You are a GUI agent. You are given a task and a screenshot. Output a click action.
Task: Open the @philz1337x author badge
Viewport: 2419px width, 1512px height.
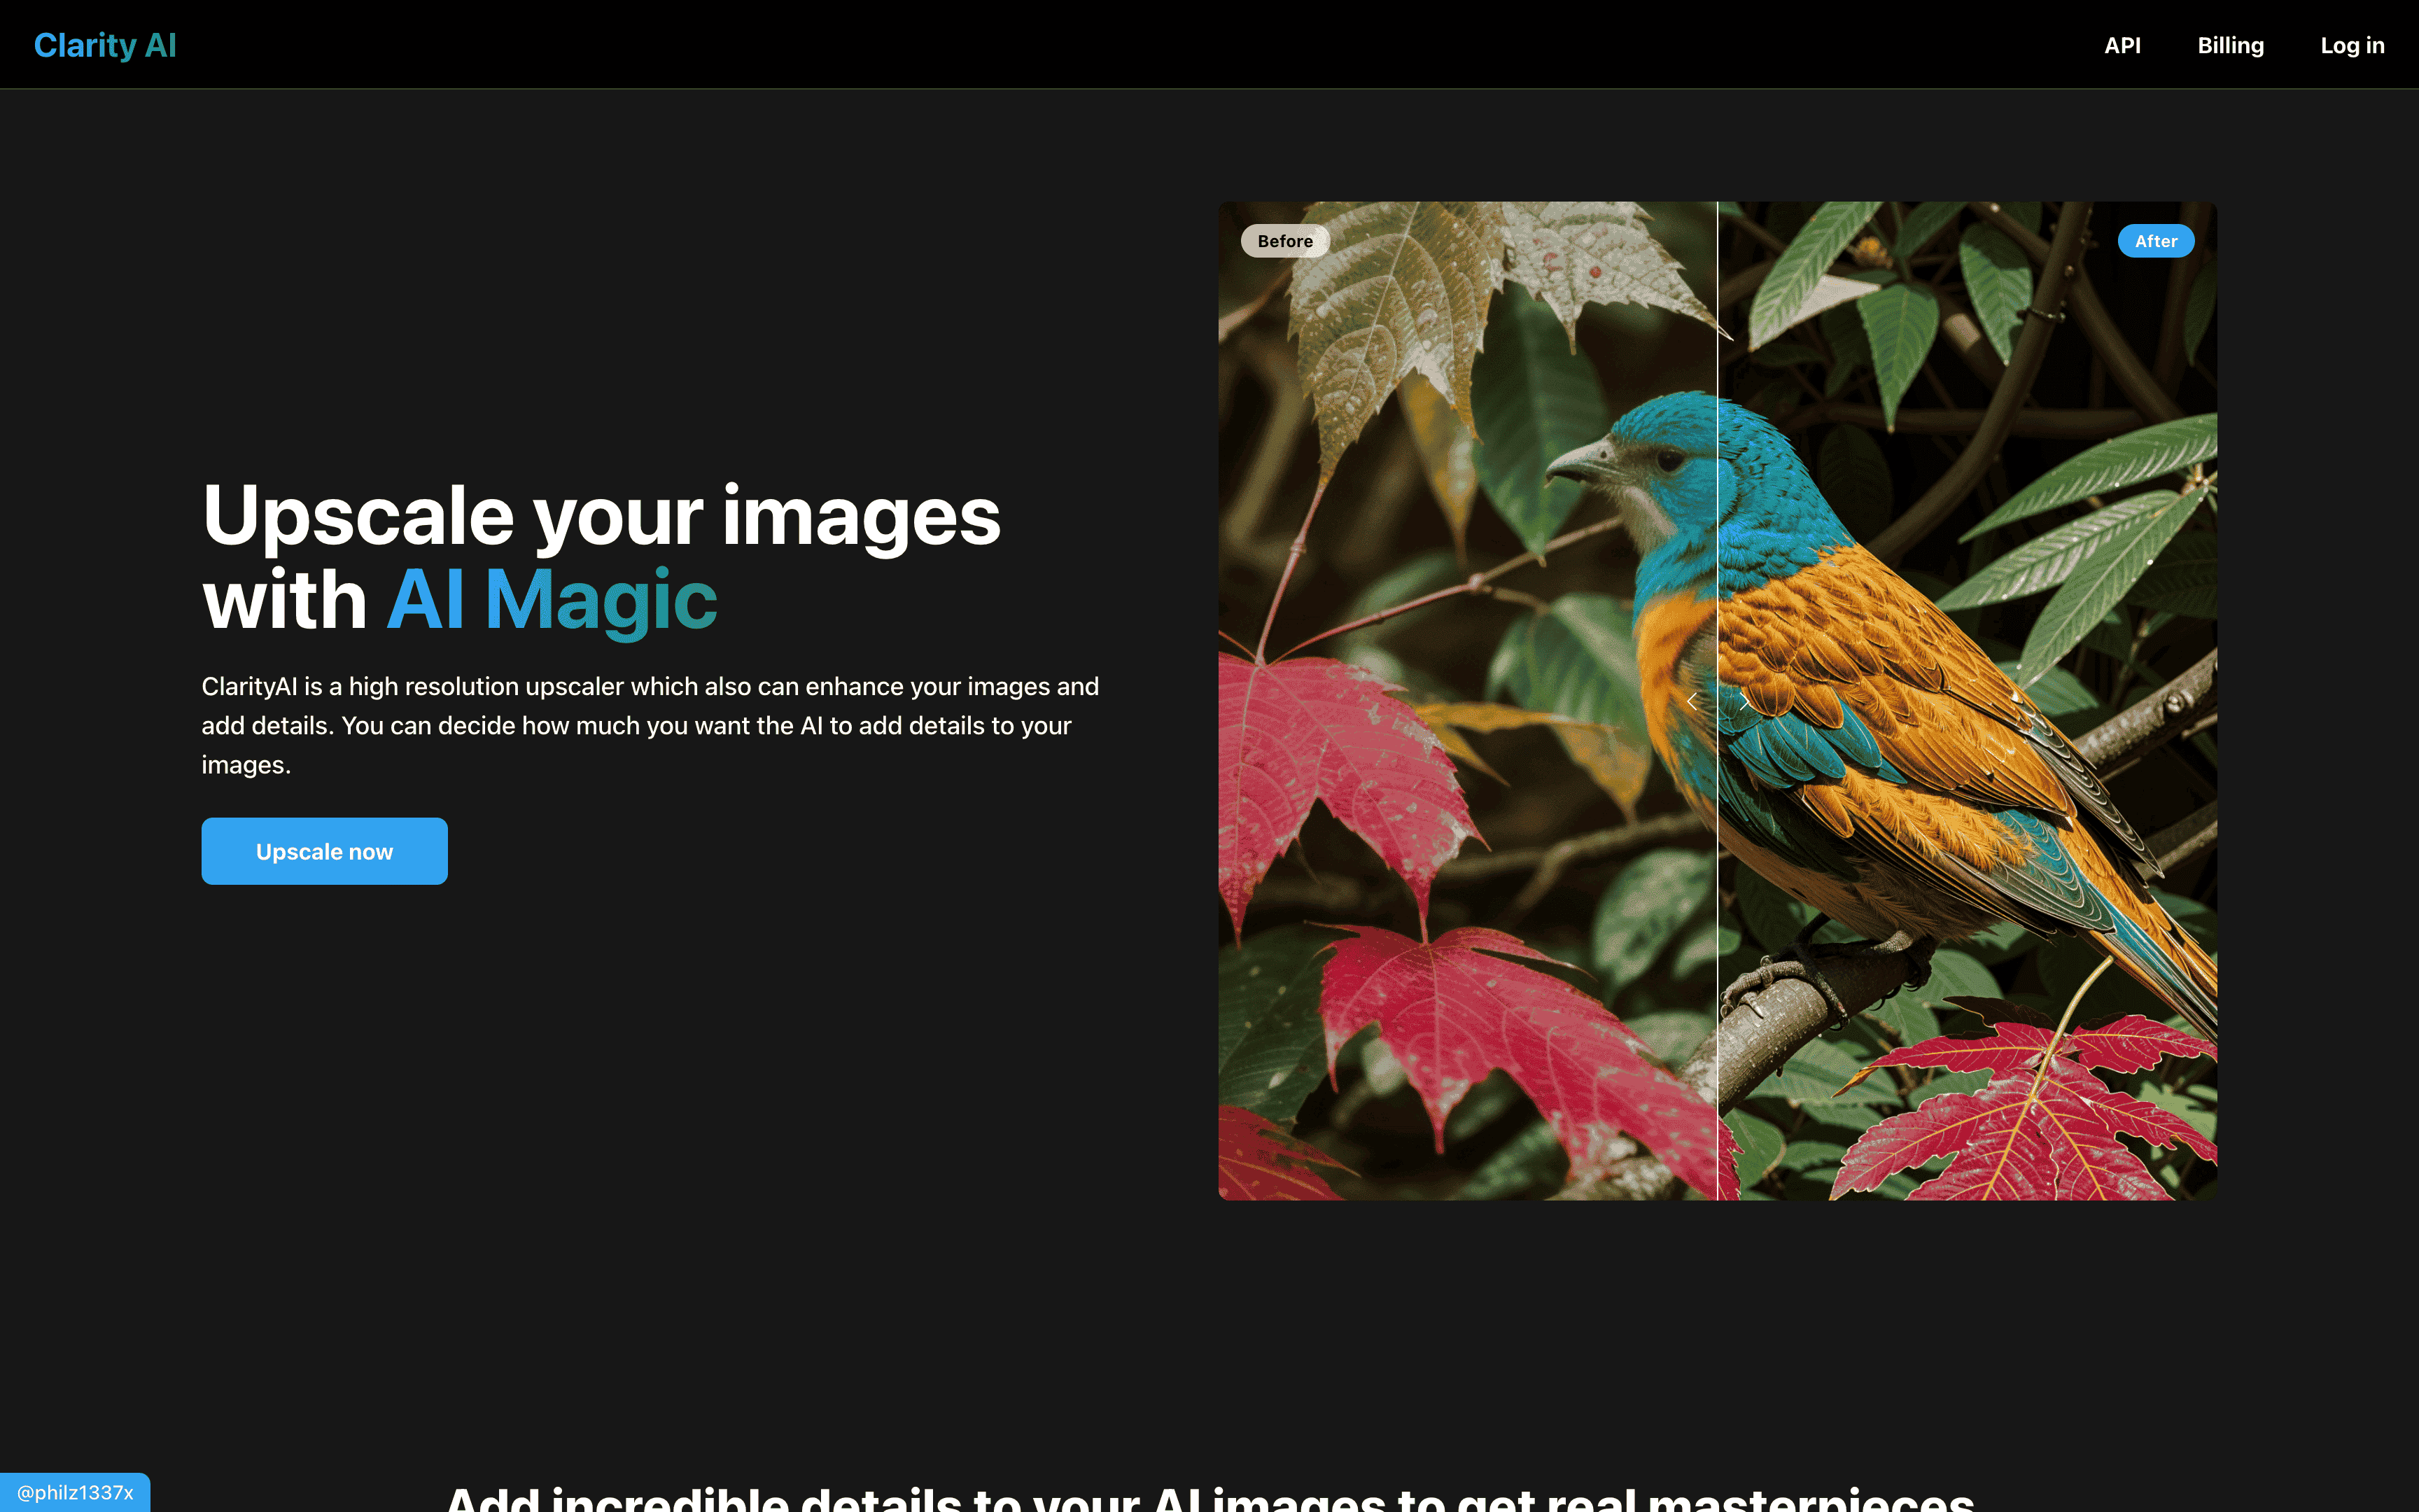tap(75, 1492)
